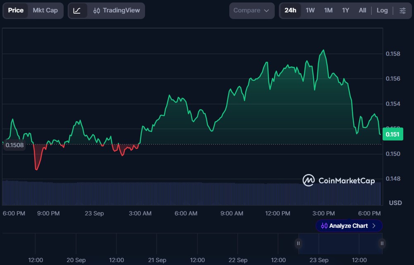414x265 pixels.
Task: Click the Compare dropdown chevron
Action: tap(266, 11)
